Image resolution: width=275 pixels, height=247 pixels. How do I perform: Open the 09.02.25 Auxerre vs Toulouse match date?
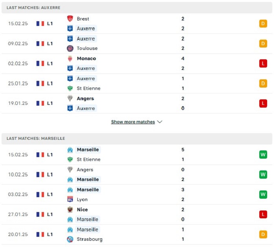point(18,44)
